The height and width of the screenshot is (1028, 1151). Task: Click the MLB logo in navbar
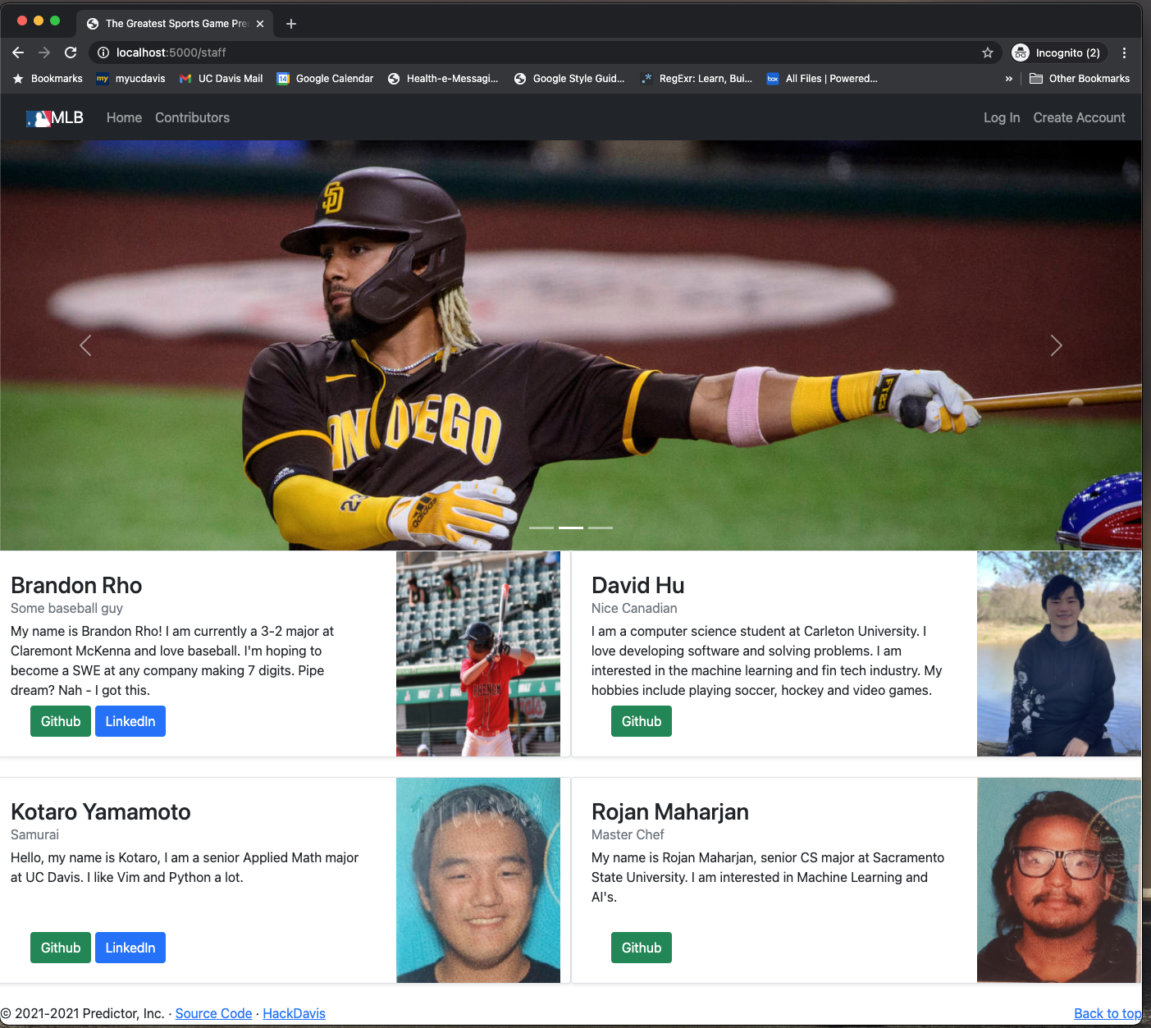point(54,118)
